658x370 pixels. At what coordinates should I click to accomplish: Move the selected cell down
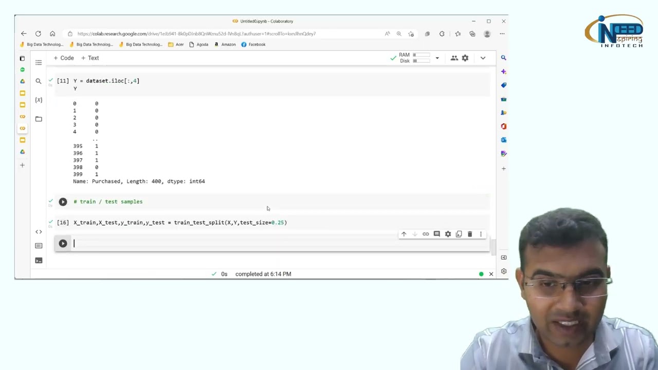pos(414,234)
